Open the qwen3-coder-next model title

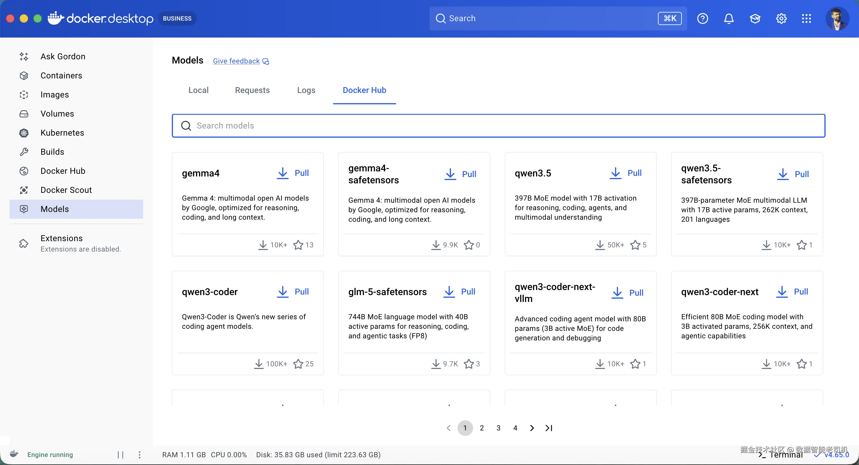pyautogui.click(x=720, y=292)
